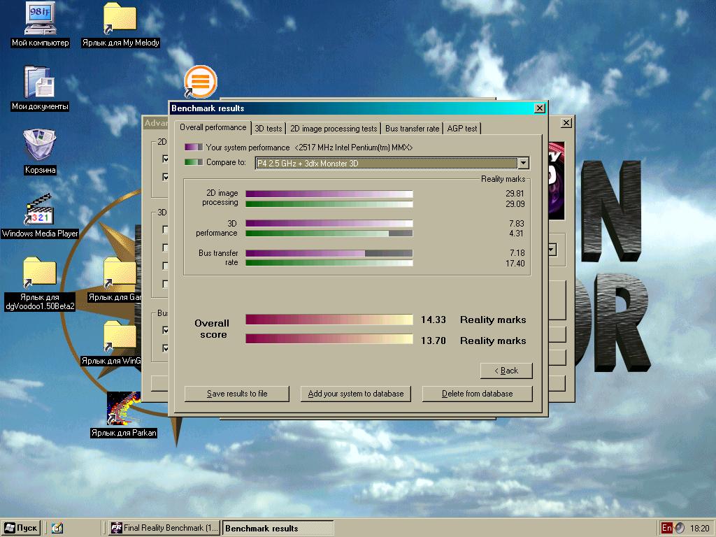Toggle first 2D checkbox in background Advanced window
This screenshot has width=716, height=537.
165,159
